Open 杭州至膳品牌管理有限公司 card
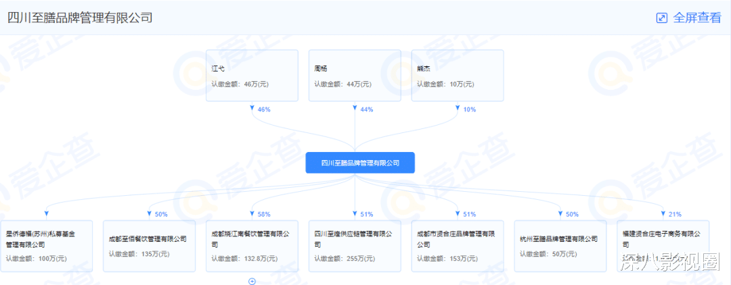Image resolution: width=731 pixels, height=285 pixels. point(560,246)
